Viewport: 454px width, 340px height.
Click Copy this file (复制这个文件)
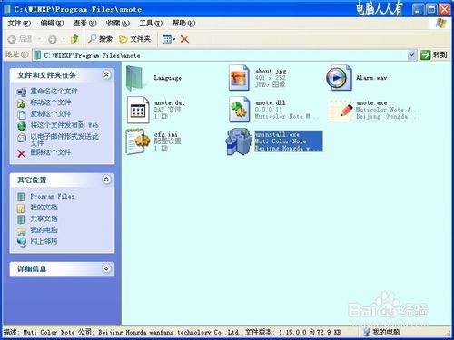click(x=51, y=114)
